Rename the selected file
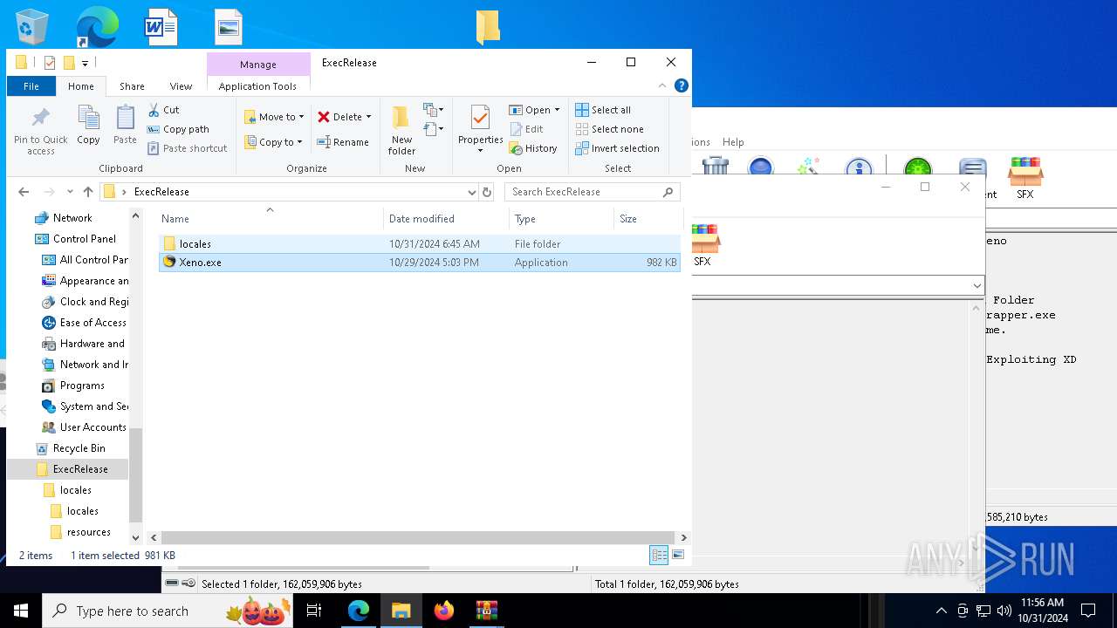1117x628 pixels. [343, 142]
